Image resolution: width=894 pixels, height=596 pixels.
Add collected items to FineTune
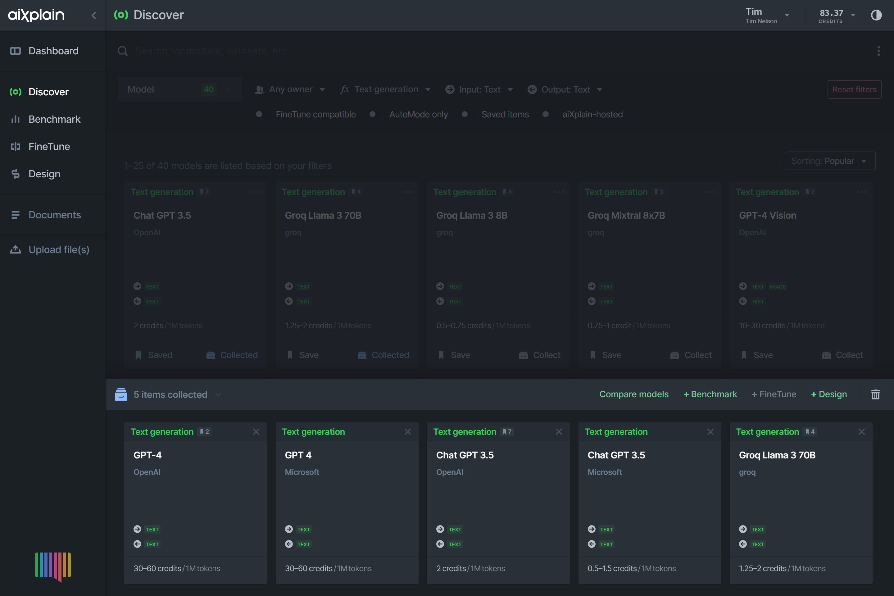774,394
